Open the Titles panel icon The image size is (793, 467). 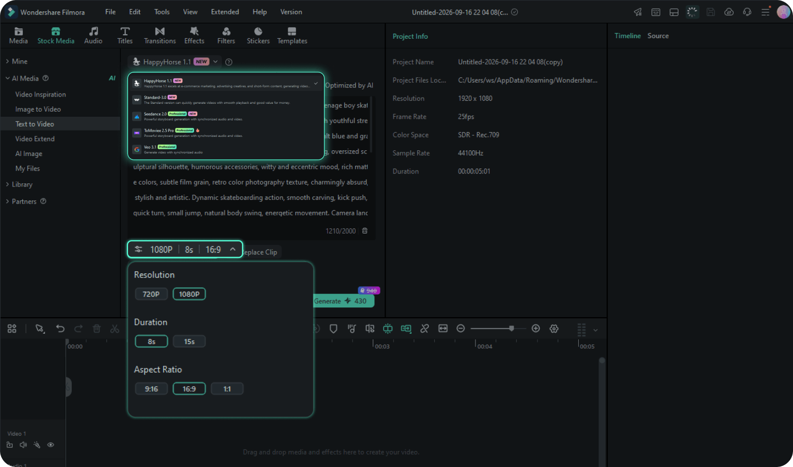click(125, 32)
